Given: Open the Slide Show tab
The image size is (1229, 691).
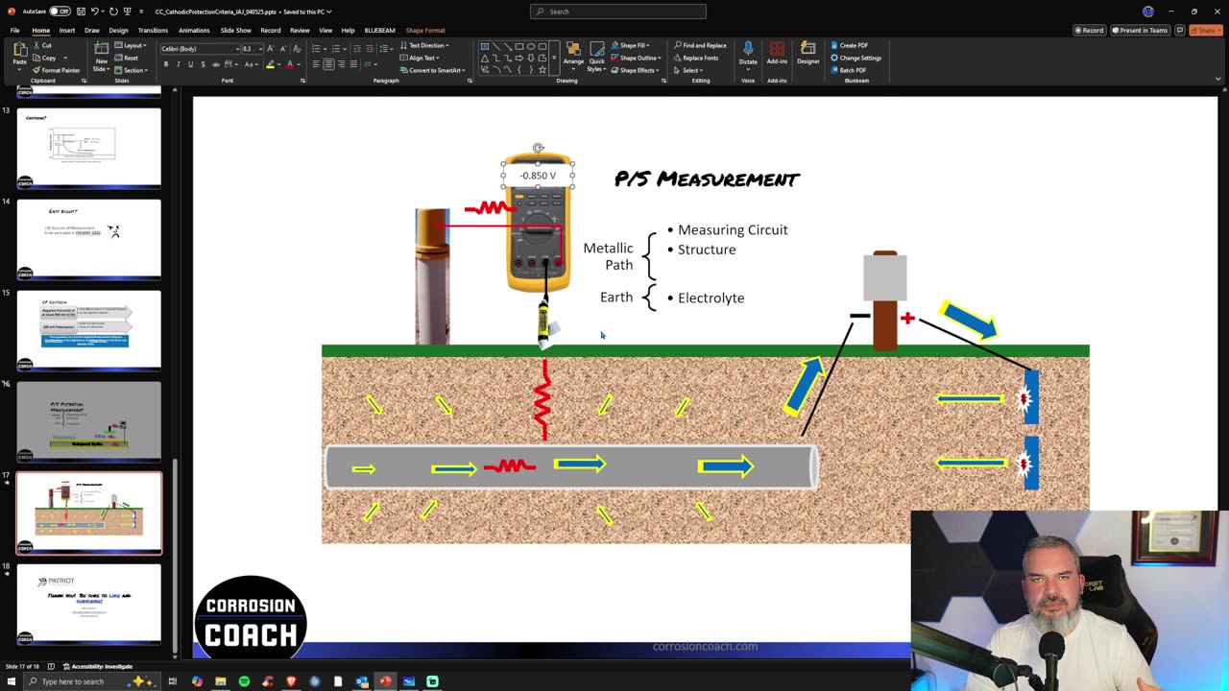Looking at the screenshot, I should coord(235,31).
